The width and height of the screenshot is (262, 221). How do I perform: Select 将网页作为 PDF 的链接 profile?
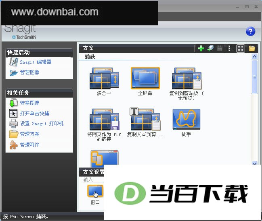pyautogui.click(x=104, y=125)
